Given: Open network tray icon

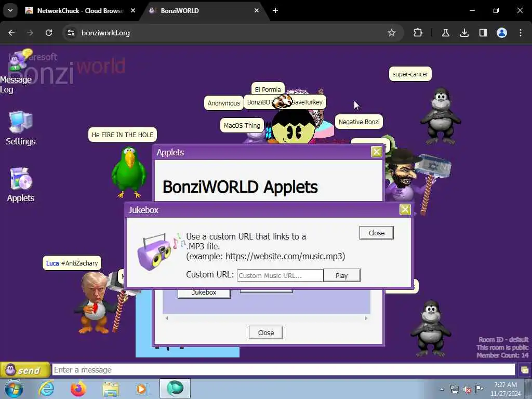Looking at the screenshot, I should 454,389.
